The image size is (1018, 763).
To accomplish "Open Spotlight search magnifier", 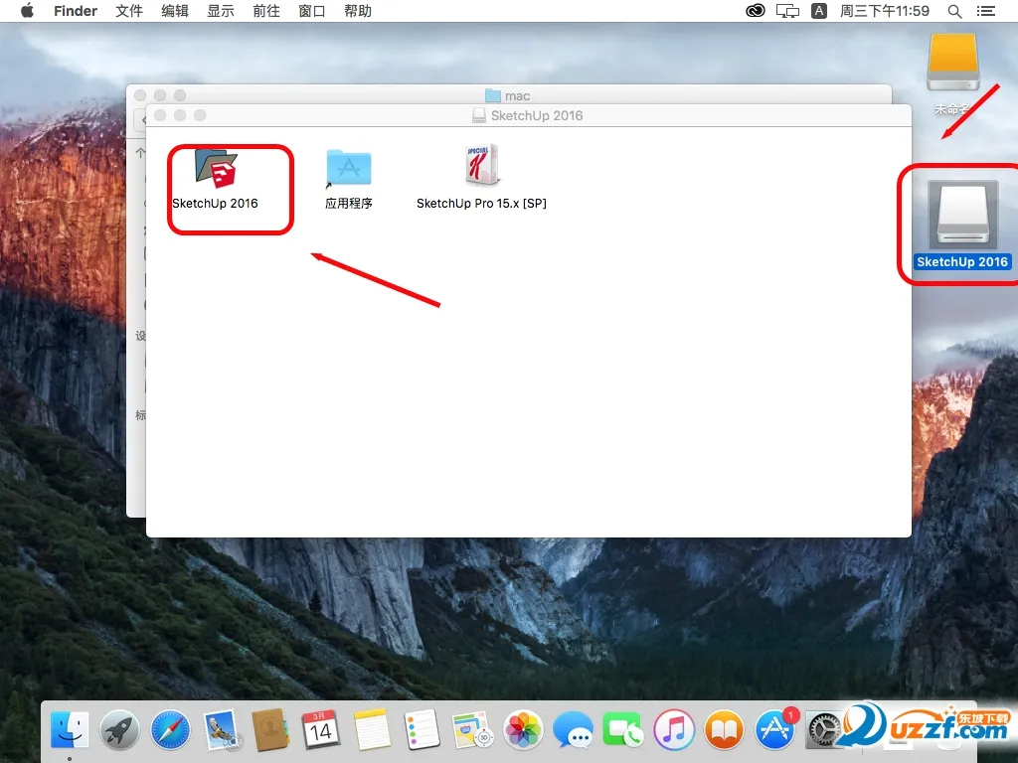I will click(x=954, y=11).
